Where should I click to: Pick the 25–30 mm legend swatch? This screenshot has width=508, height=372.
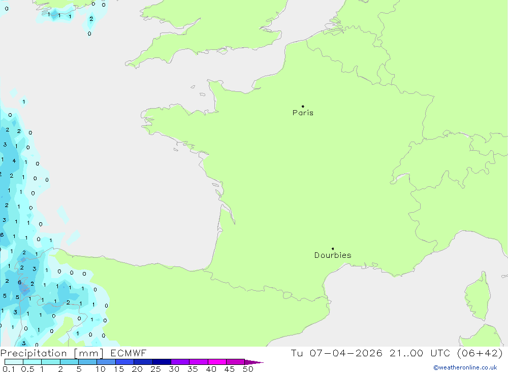pos(162,362)
